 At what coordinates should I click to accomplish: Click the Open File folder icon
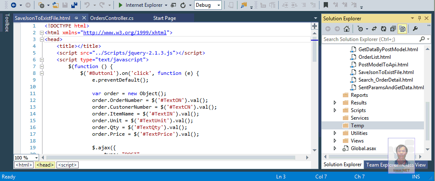[56, 5]
